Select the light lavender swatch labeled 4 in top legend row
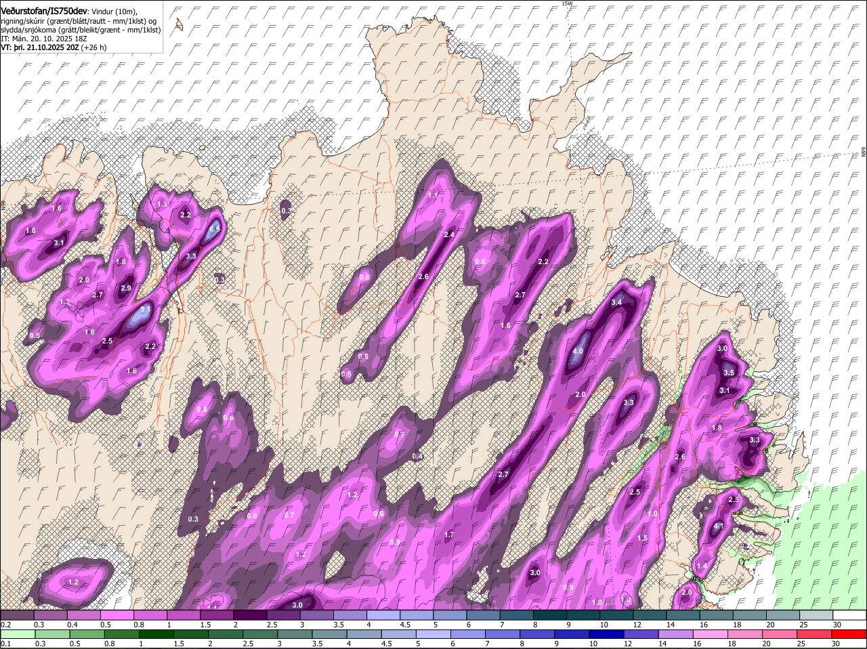The image size is (867, 649). (383, 615)
